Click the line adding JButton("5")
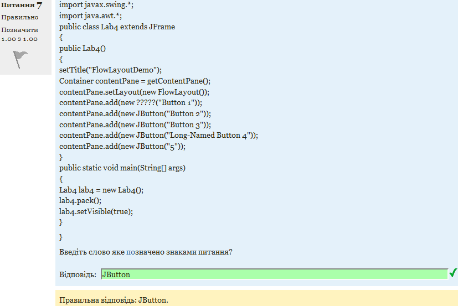This screenshot has height=306, width=458. tap(122, 146)
